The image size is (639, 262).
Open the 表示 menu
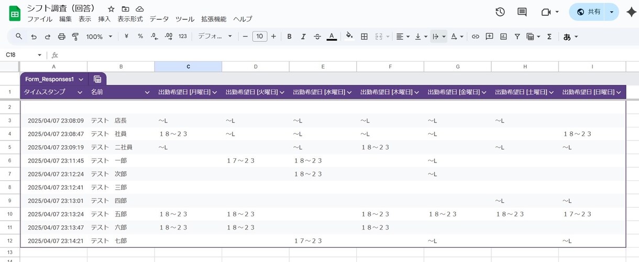click(85, 19)
